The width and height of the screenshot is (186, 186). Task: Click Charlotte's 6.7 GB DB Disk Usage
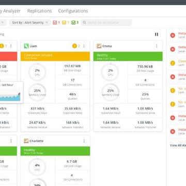(x=72, y=163)
